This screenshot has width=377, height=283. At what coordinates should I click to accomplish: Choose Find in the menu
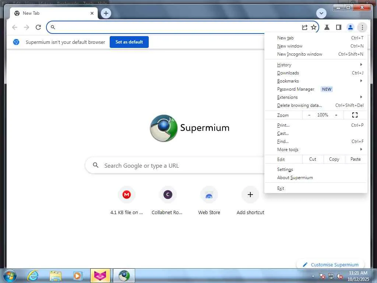coord(316,141)
